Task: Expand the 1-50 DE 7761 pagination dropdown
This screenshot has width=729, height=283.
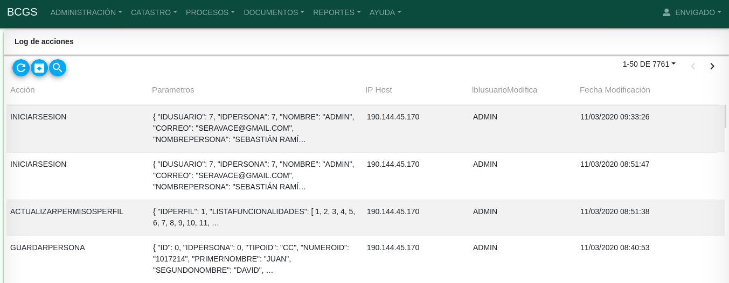Action: (649, 64)
